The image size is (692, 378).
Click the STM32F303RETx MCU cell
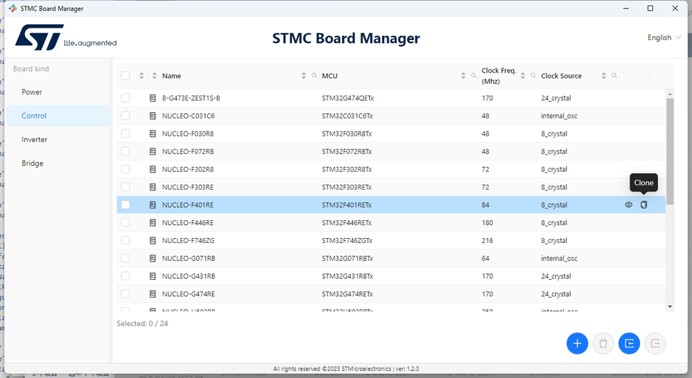pyautogui.click(x=347, y=187)
